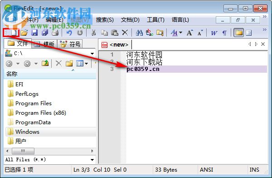Select the Program Files (x86) folder

coord(37,113)
